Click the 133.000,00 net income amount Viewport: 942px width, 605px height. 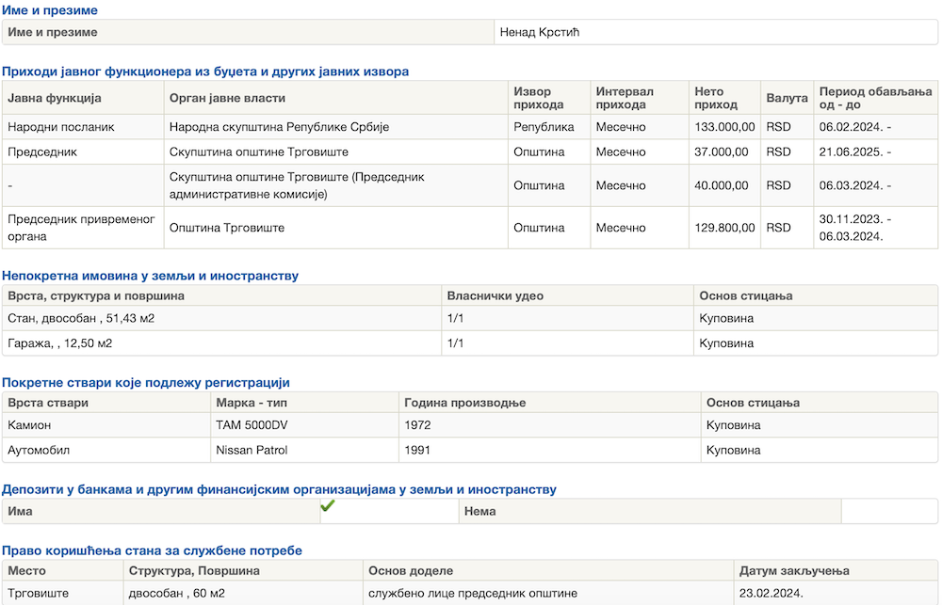tap(724, 127)
